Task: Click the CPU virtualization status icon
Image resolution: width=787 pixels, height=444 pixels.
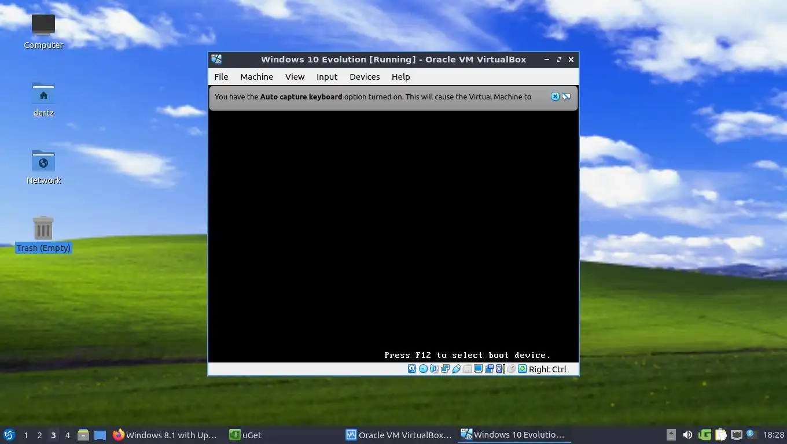Action: pyautogui.click(x=501, y=369)
